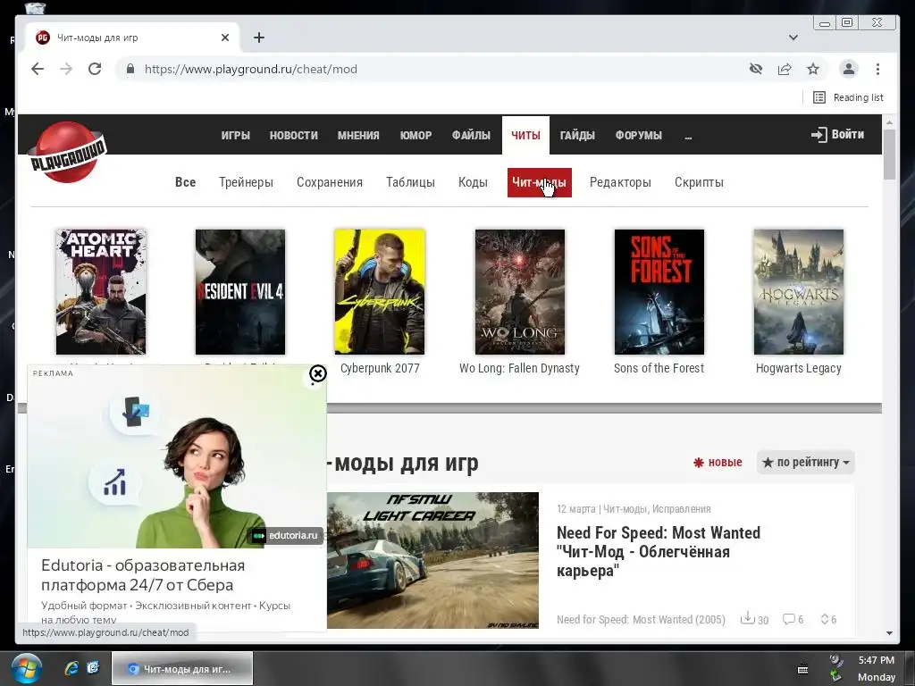915x686 pixels.
Task: Open the Sons of the Forest cover
Action: coord(659,292)
